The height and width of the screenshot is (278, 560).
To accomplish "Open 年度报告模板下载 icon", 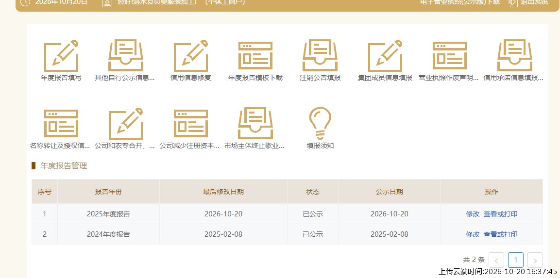I will click(x=255, y=56).
